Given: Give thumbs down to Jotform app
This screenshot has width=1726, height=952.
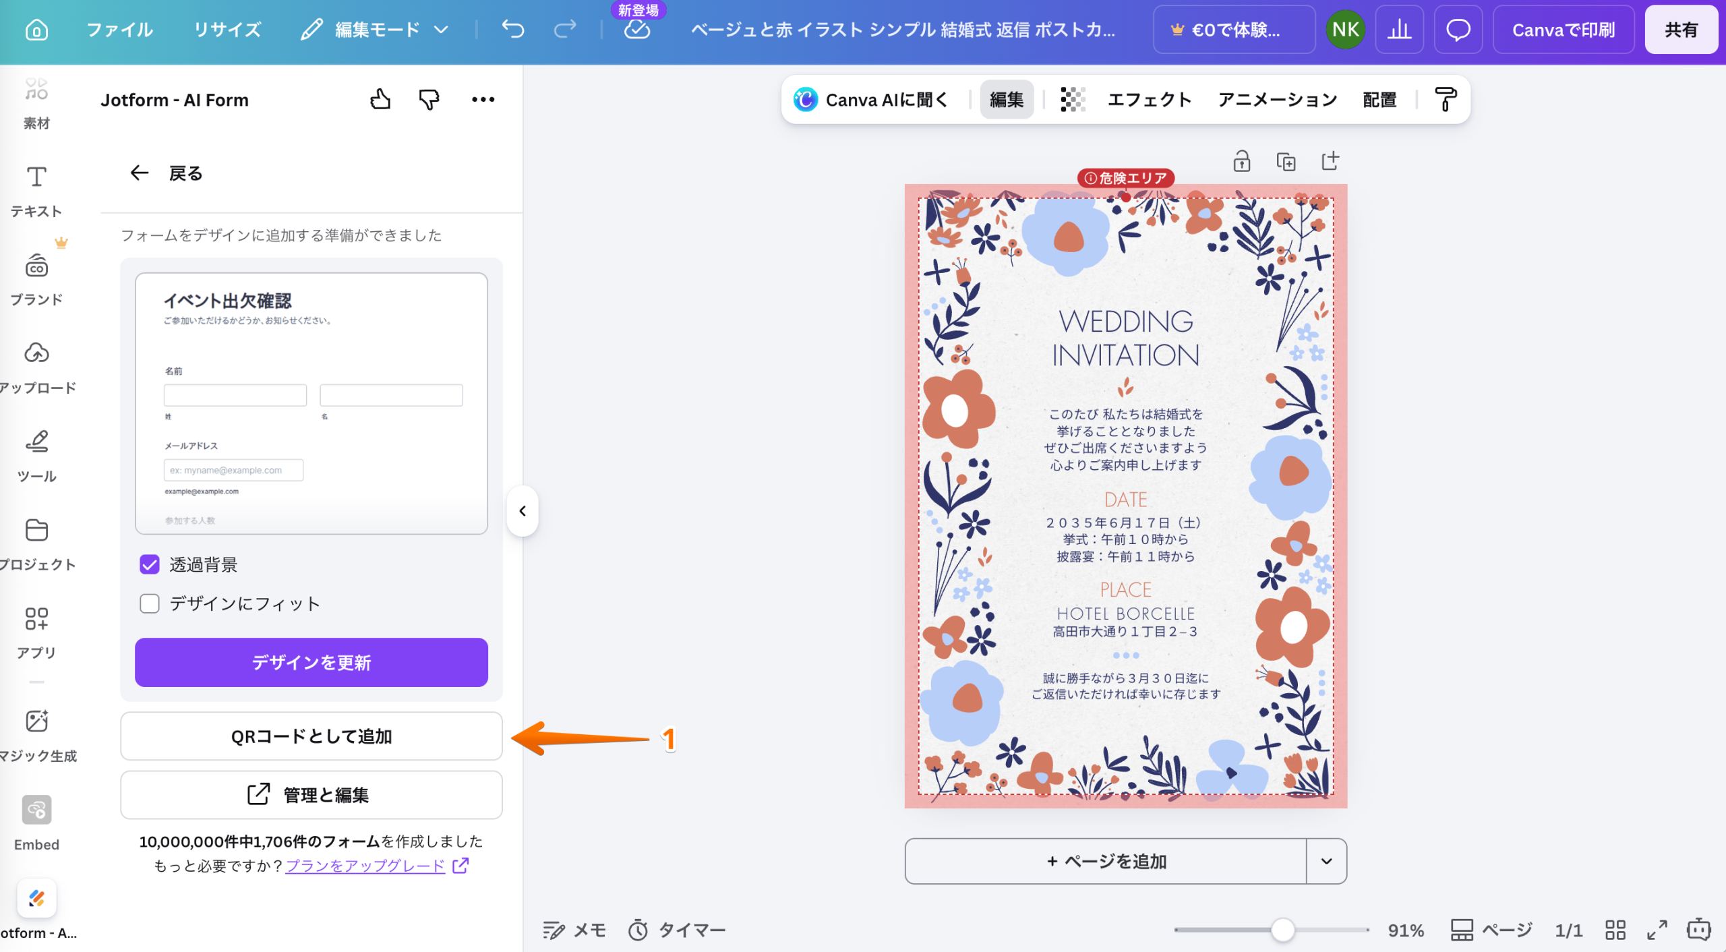Looking at the screenshot, I should (x=429, y=100).
